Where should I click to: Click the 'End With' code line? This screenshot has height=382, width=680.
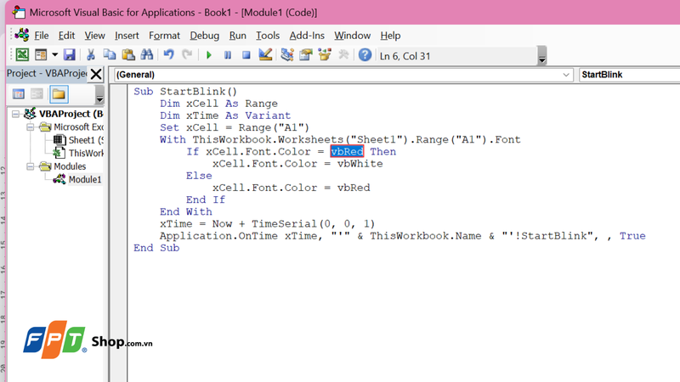(185, 211)
